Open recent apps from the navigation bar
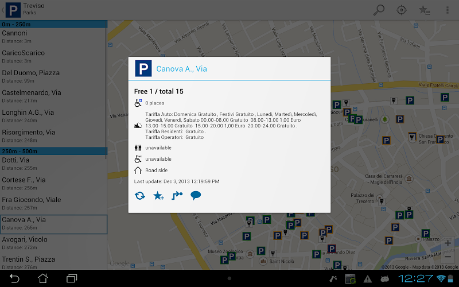Screen dimensions: 459x287 pyautogui.click(x=72, y=278)
